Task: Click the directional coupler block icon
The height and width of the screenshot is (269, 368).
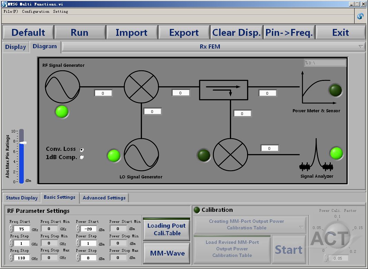Action: (x=224, y=90)
